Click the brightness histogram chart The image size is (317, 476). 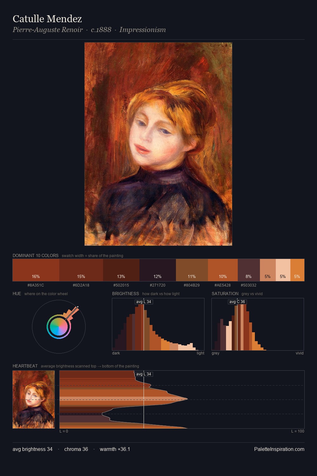pos(158,324)
